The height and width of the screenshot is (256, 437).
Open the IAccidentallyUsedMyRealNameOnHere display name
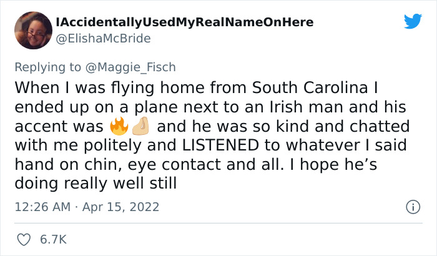184,22
